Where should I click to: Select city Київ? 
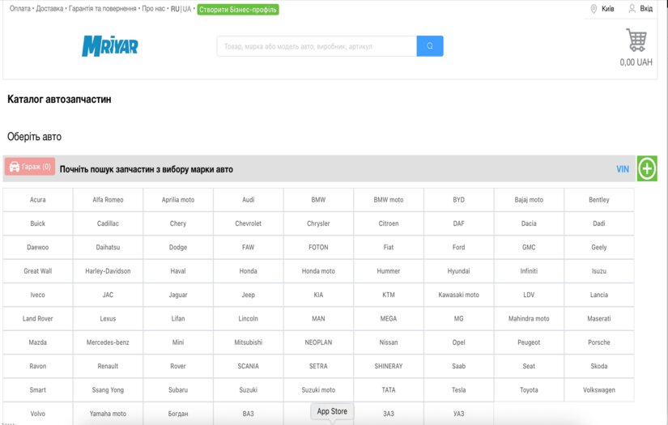[607, 9]
